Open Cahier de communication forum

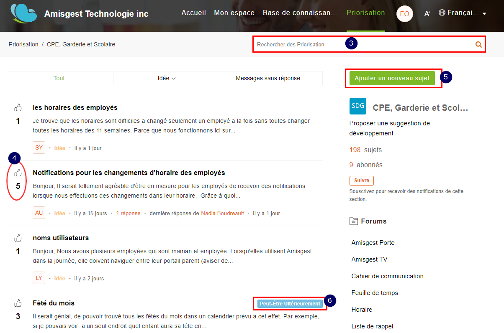387,276
